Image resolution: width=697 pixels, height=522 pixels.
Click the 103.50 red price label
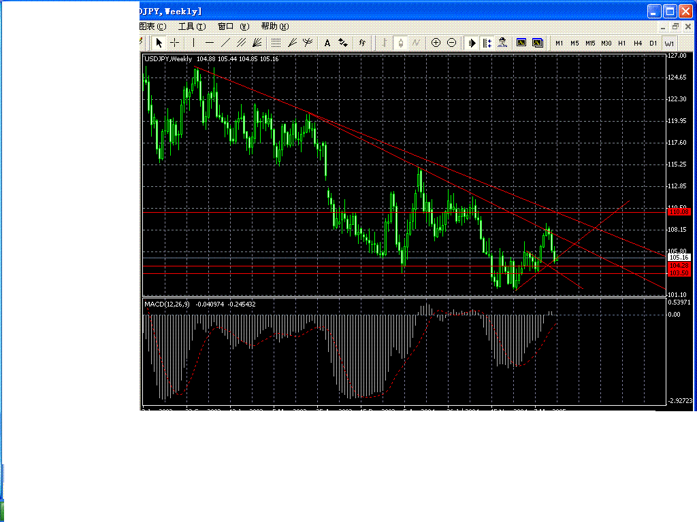(679, 273)
